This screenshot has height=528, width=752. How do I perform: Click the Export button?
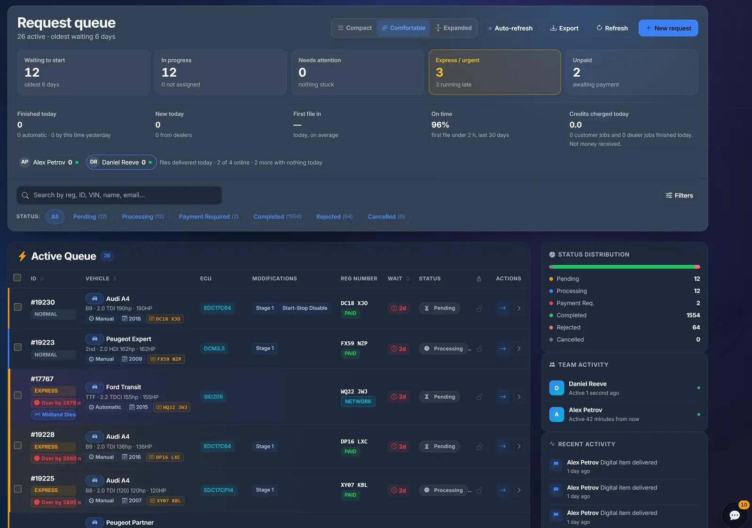click(x=564, y=28)
